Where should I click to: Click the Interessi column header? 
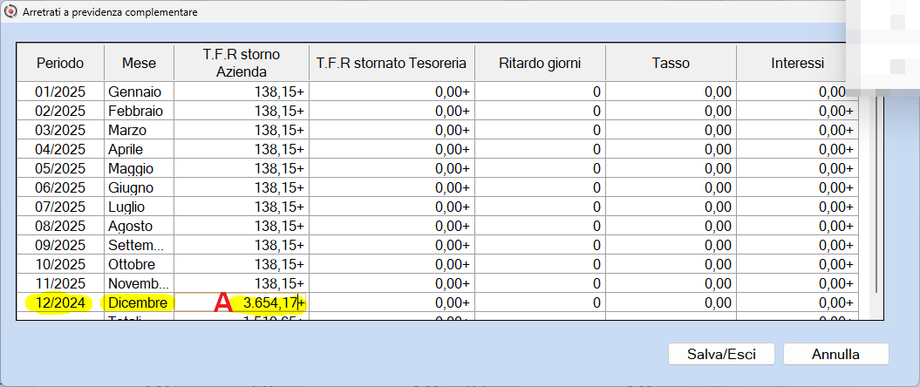click(x=797, y=63)
